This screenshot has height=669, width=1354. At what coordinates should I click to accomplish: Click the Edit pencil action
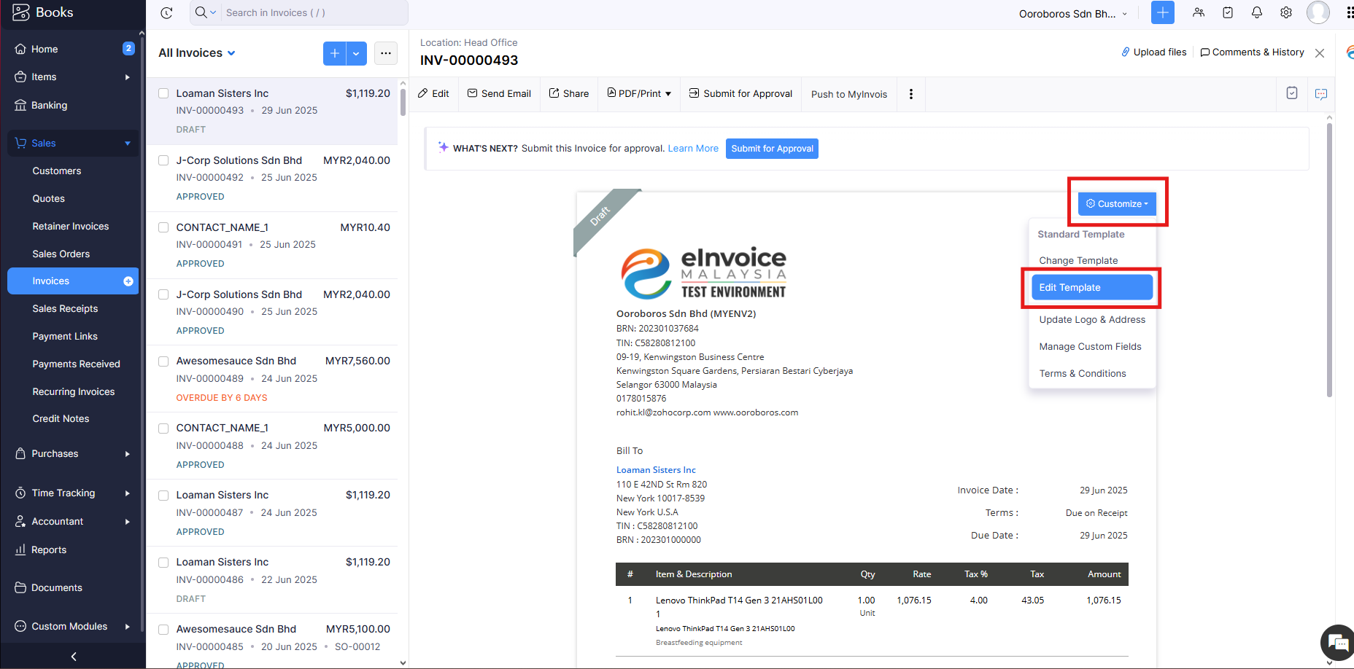433,93
